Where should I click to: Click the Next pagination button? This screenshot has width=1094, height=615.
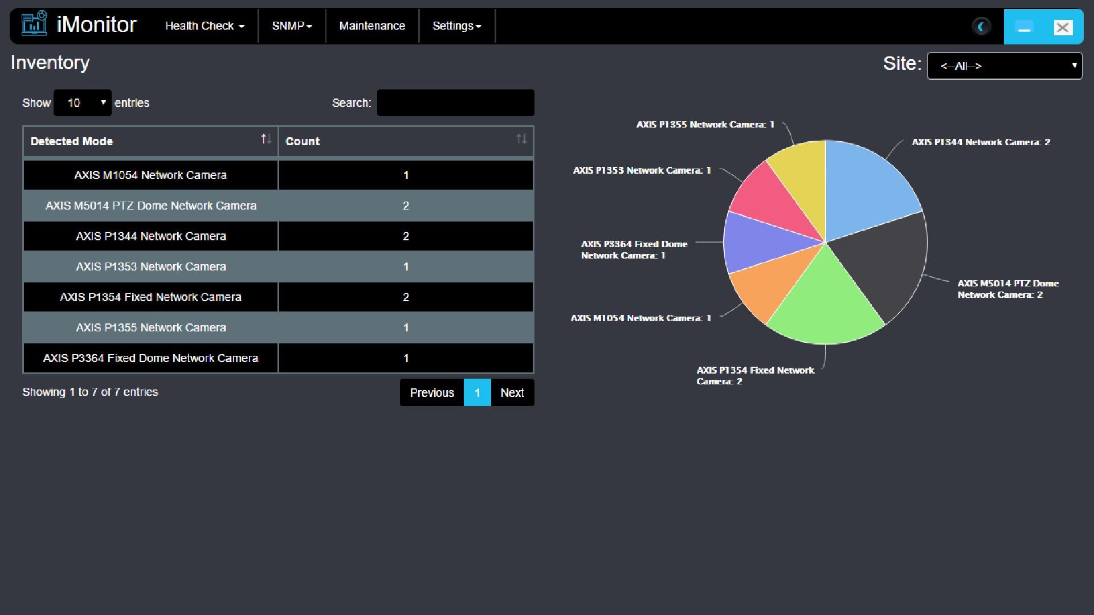[x=512, y=392]
